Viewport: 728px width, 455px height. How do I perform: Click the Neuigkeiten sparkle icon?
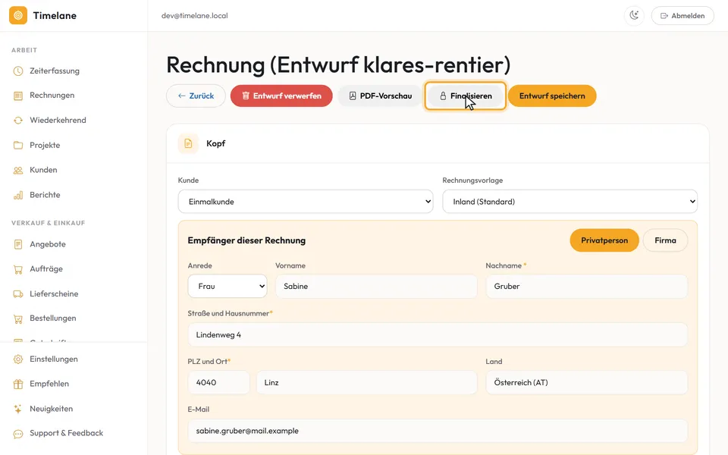[18, 409]
